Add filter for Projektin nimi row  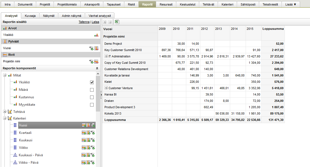pos(91,62)
